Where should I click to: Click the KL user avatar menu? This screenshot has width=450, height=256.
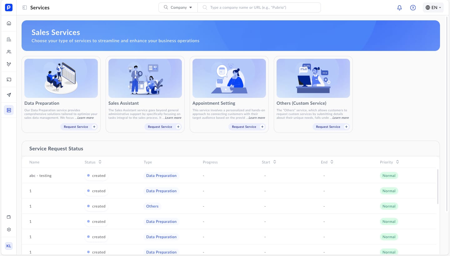(x=9, y=246)
